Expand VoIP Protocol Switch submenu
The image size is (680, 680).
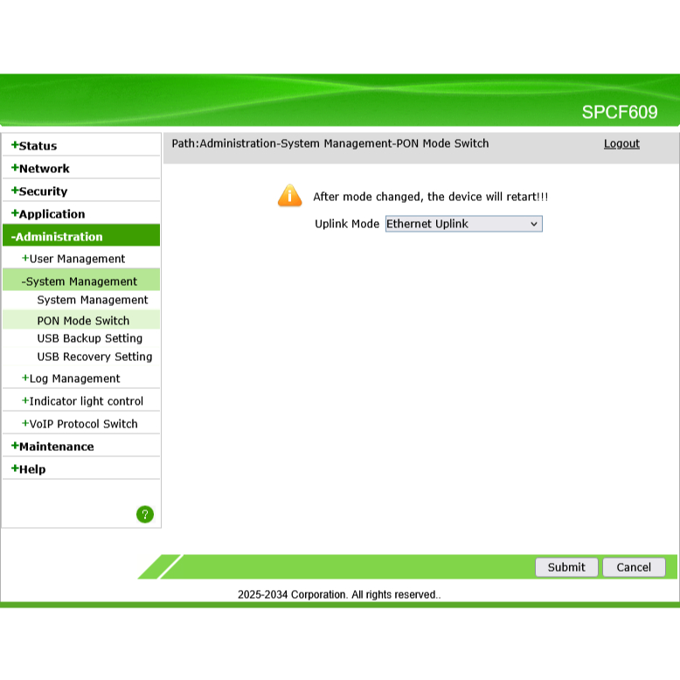click(x=83, y=424)
